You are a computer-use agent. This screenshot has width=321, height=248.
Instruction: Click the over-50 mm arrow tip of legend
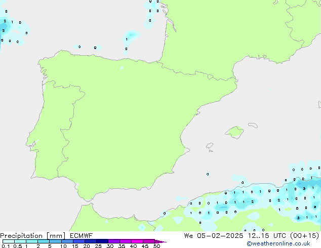160,241
